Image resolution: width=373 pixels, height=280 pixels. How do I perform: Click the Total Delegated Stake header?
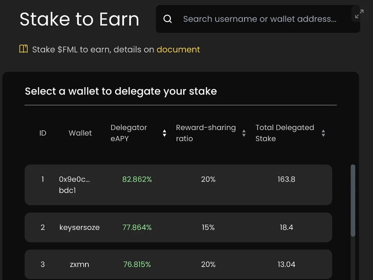coord(285,133)
